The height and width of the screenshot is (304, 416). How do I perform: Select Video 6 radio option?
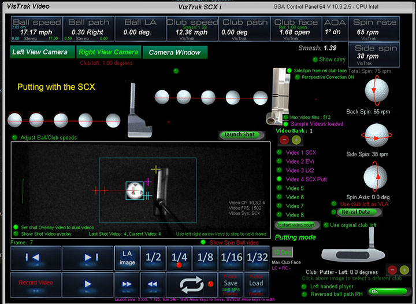pos(279,196)
